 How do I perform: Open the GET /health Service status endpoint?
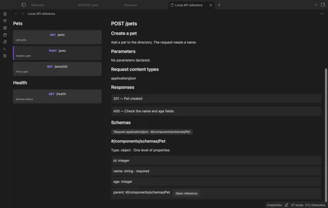(57, 96)
